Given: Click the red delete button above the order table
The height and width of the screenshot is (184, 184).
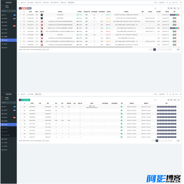Looking at the screenshot, I should [24, 8].
